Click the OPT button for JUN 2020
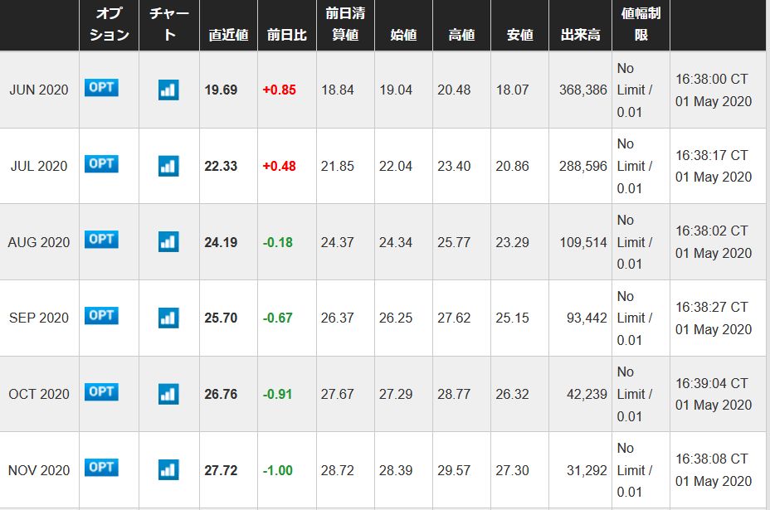Image resolution: width=770 pixels, height=510 pixels. (102, 87)
